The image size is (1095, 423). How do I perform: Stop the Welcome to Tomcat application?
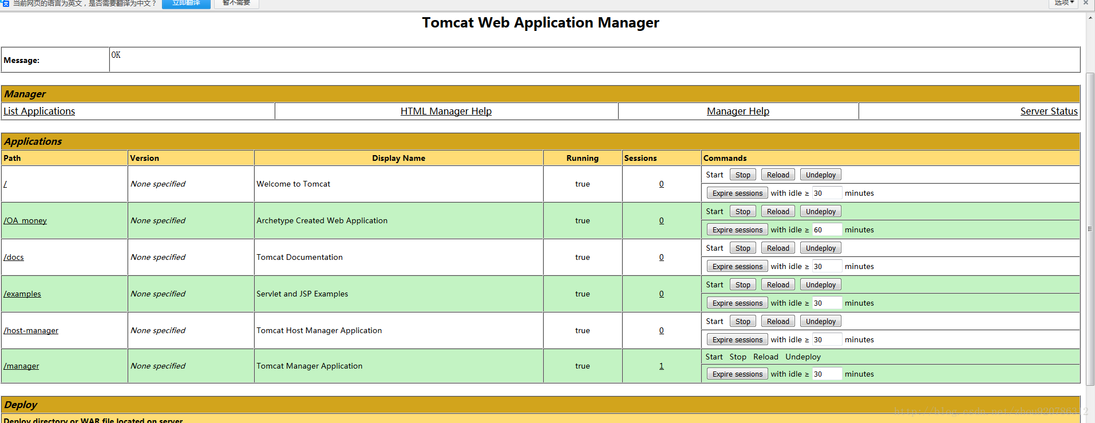pos(743,175)
